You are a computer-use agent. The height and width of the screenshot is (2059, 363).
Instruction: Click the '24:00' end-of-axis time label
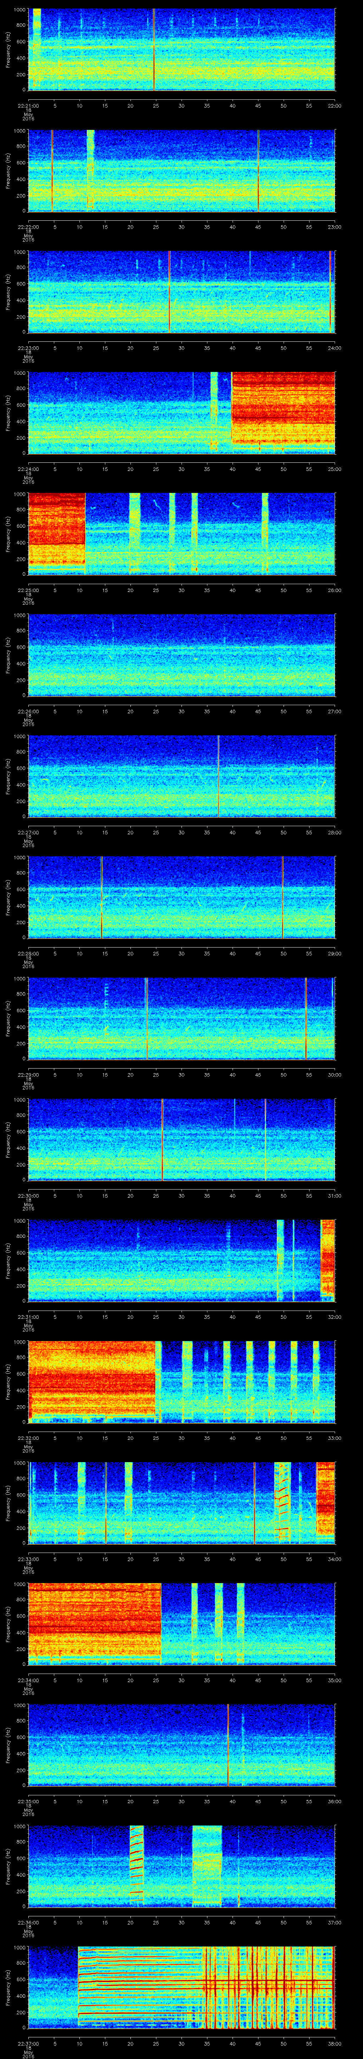pos(334,348)
